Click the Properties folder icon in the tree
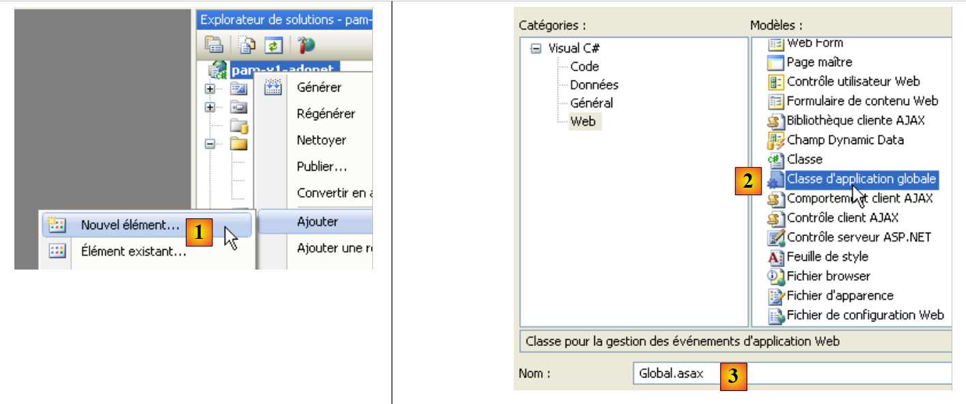This screenshot has height=404, width=966. pos(238,89)
